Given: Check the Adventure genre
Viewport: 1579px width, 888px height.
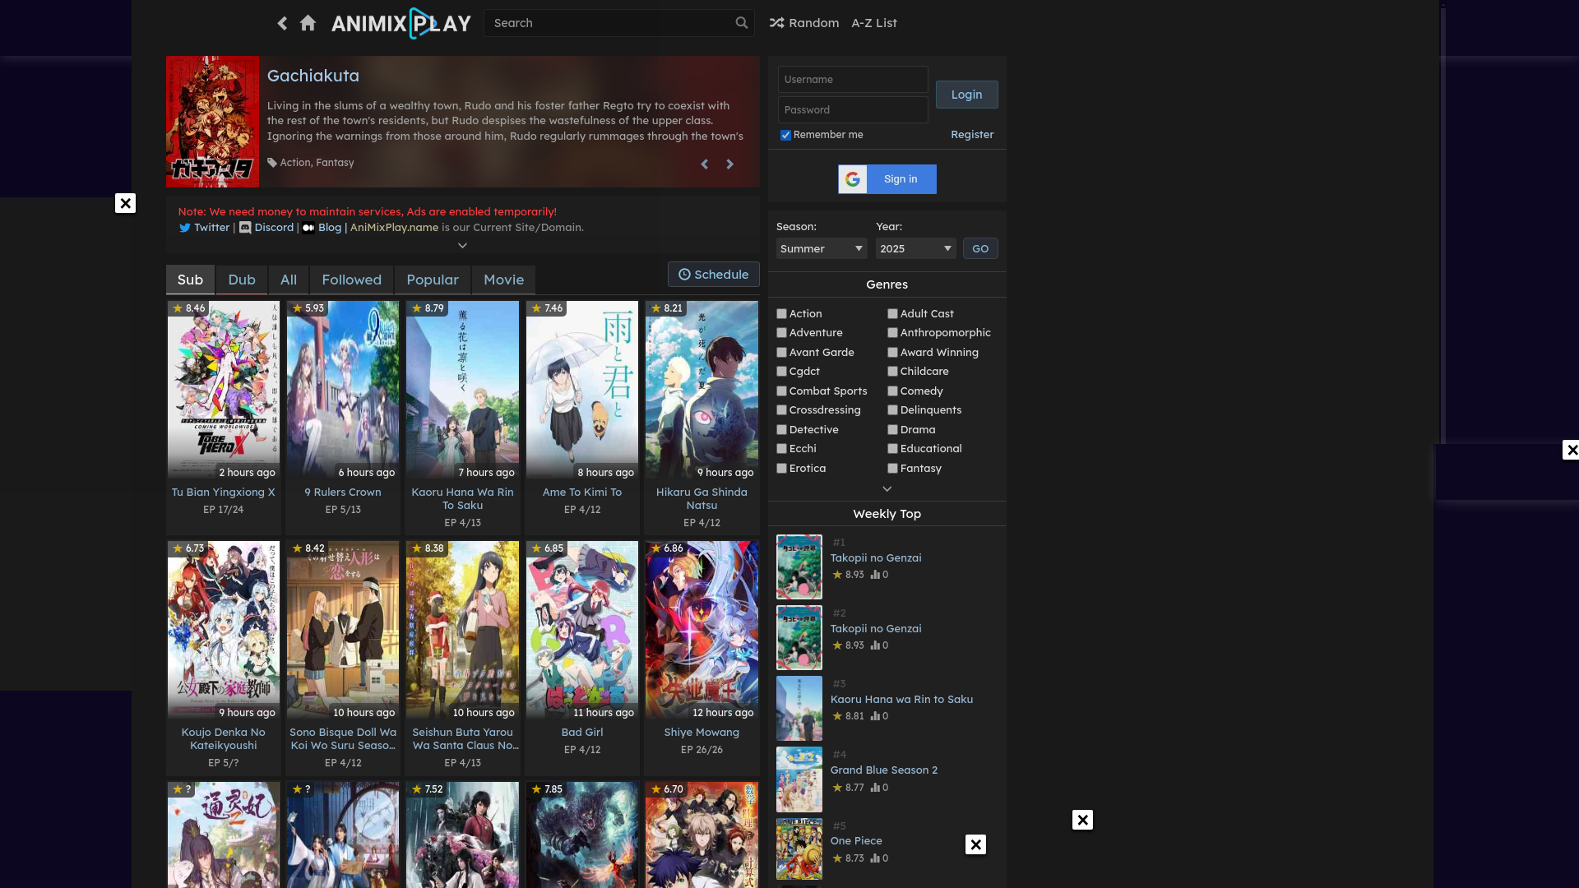Looking at the screenshot, I should click(781, 333).
